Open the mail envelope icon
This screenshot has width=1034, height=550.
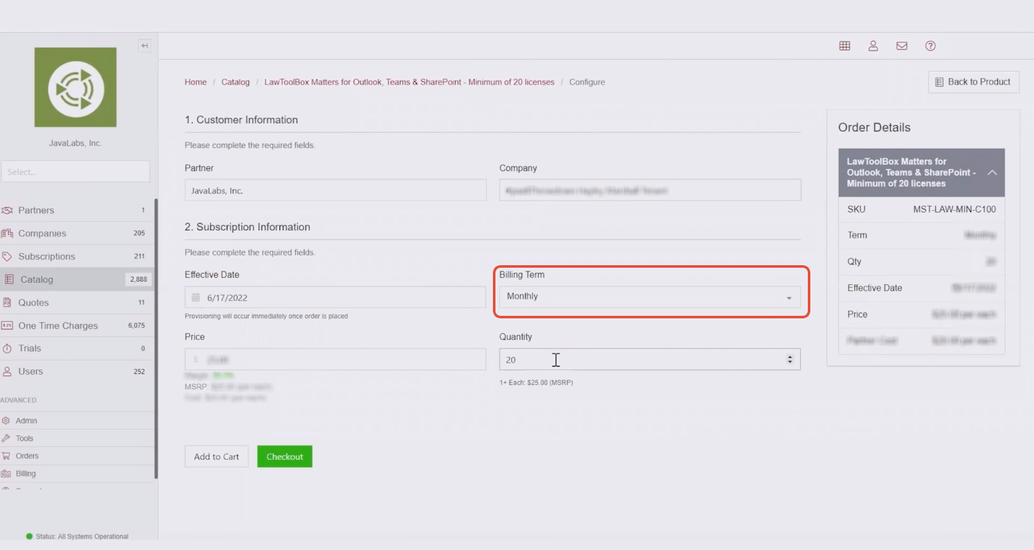pyautogui.click(x=902, y=46)
